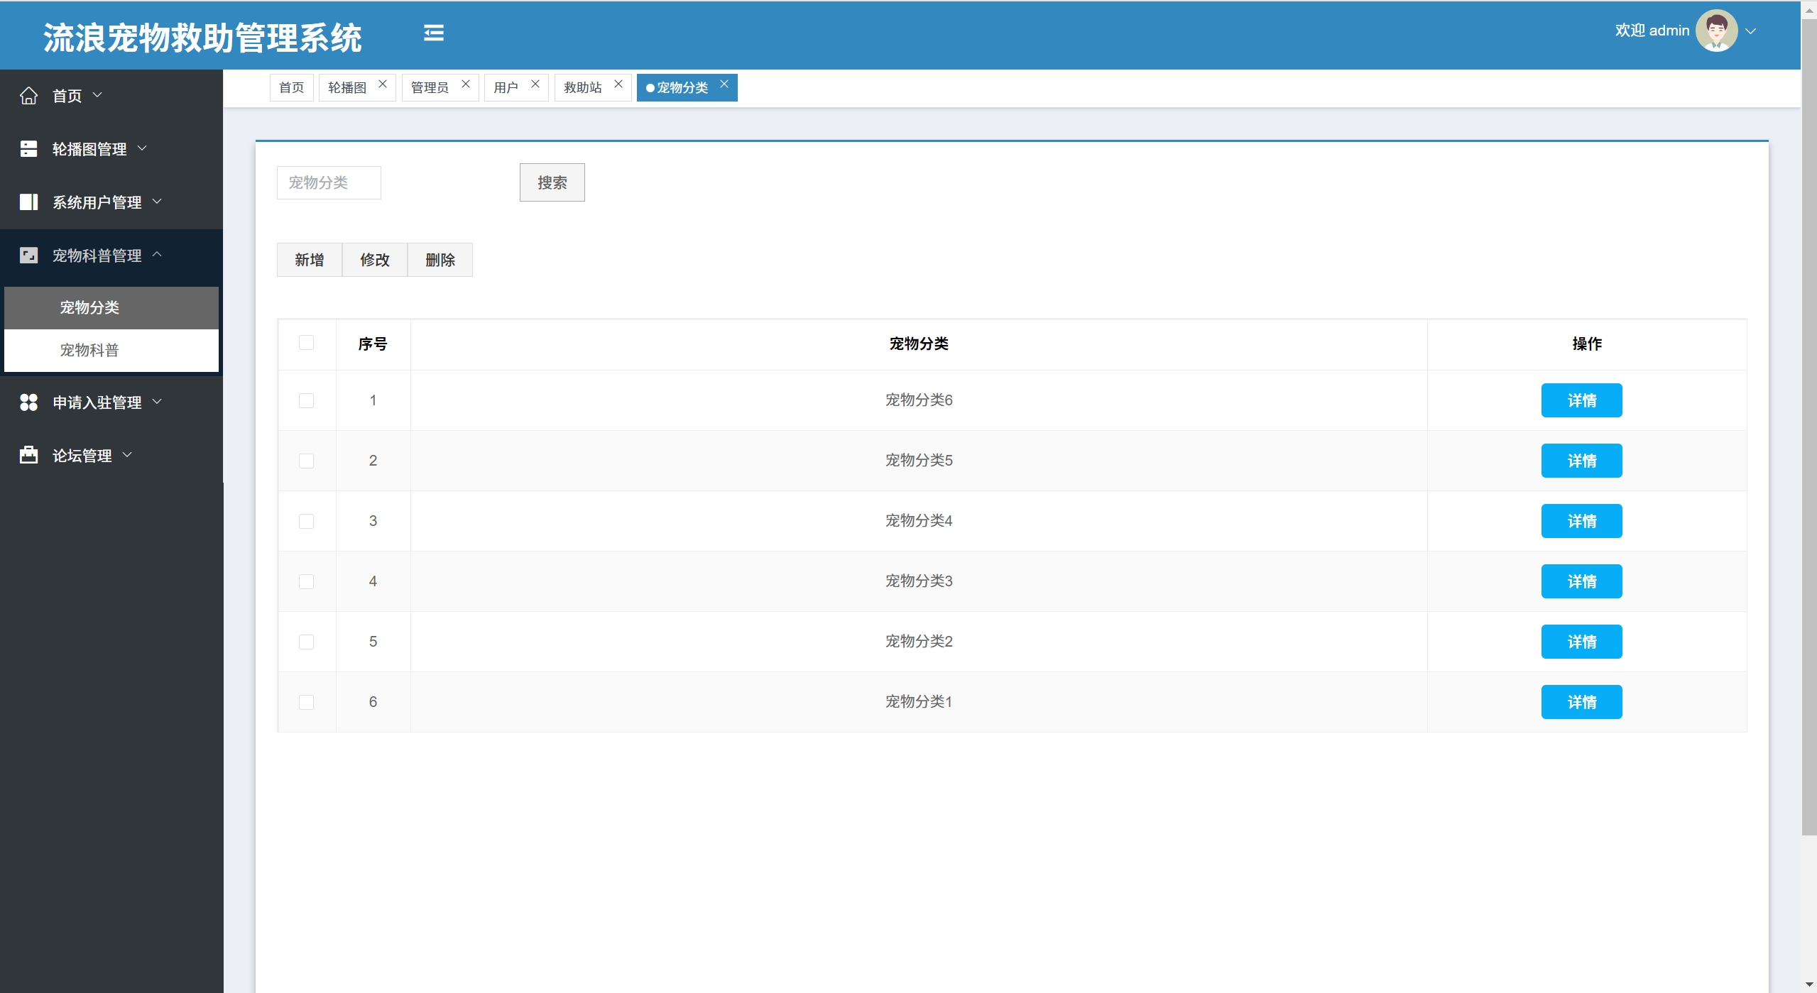
Task: Click the admin user avatar
Action: pos(1715,31)
